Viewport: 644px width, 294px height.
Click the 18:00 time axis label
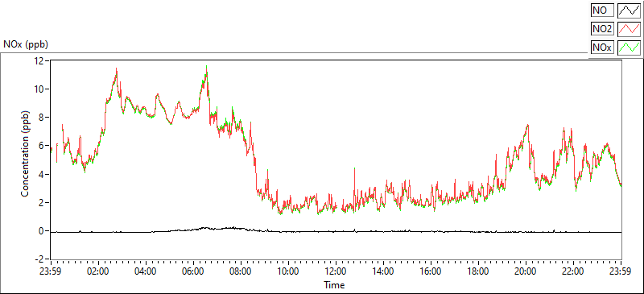tap(478, 271)
